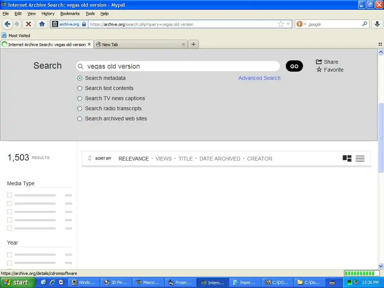
Task: Switch to 3D Pinball taskbar window
Action: point(115,282)
